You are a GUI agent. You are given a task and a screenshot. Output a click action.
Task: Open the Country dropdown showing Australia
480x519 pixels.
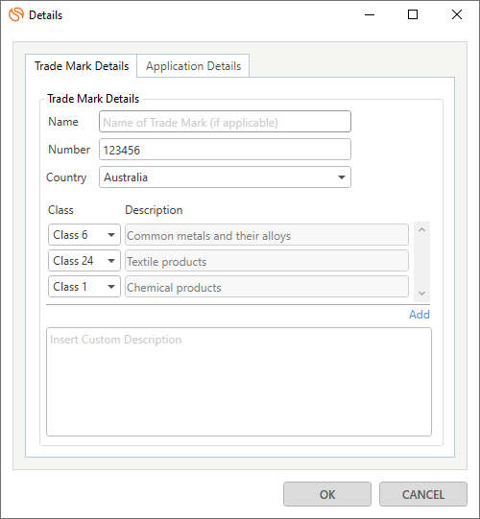click(225, 177)
